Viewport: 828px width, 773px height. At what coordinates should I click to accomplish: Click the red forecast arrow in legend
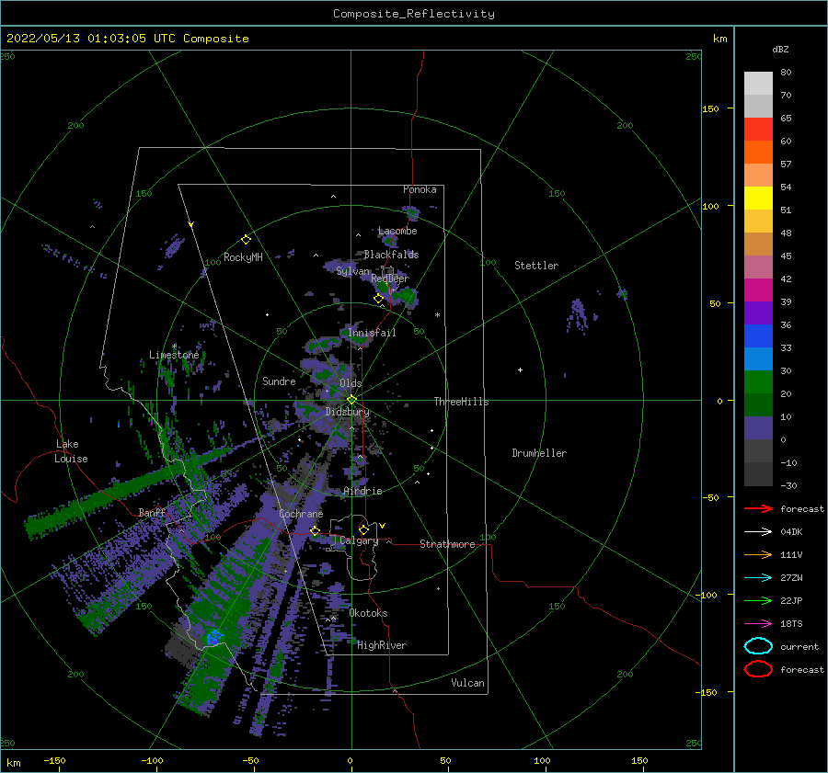(758, 508)
